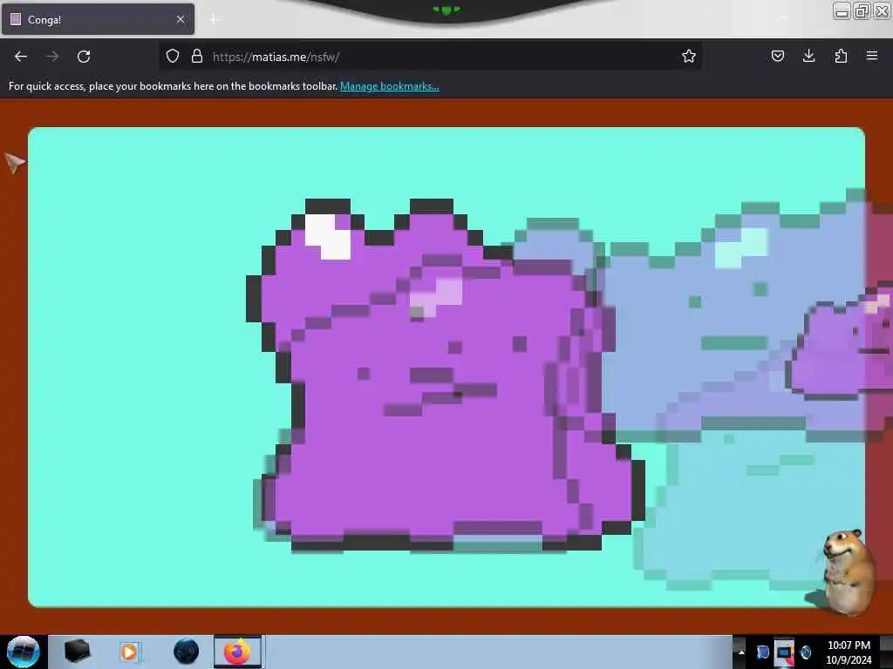The height and width of the screenshot is (669, 893).
Task: Minimize the Firefox window
Action: (842, 11)
